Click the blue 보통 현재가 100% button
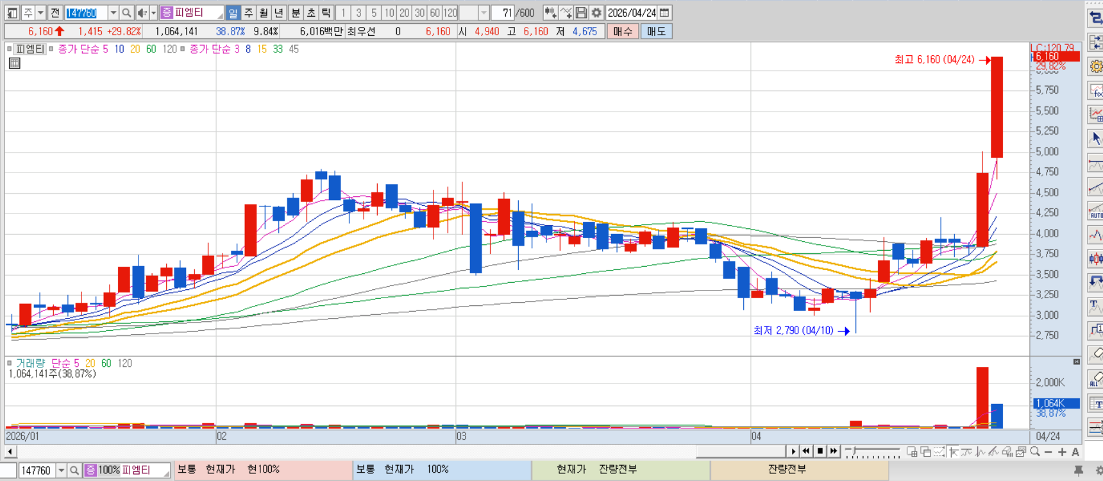The width and height of the screenshot is (1103, 481). [442, 470]
